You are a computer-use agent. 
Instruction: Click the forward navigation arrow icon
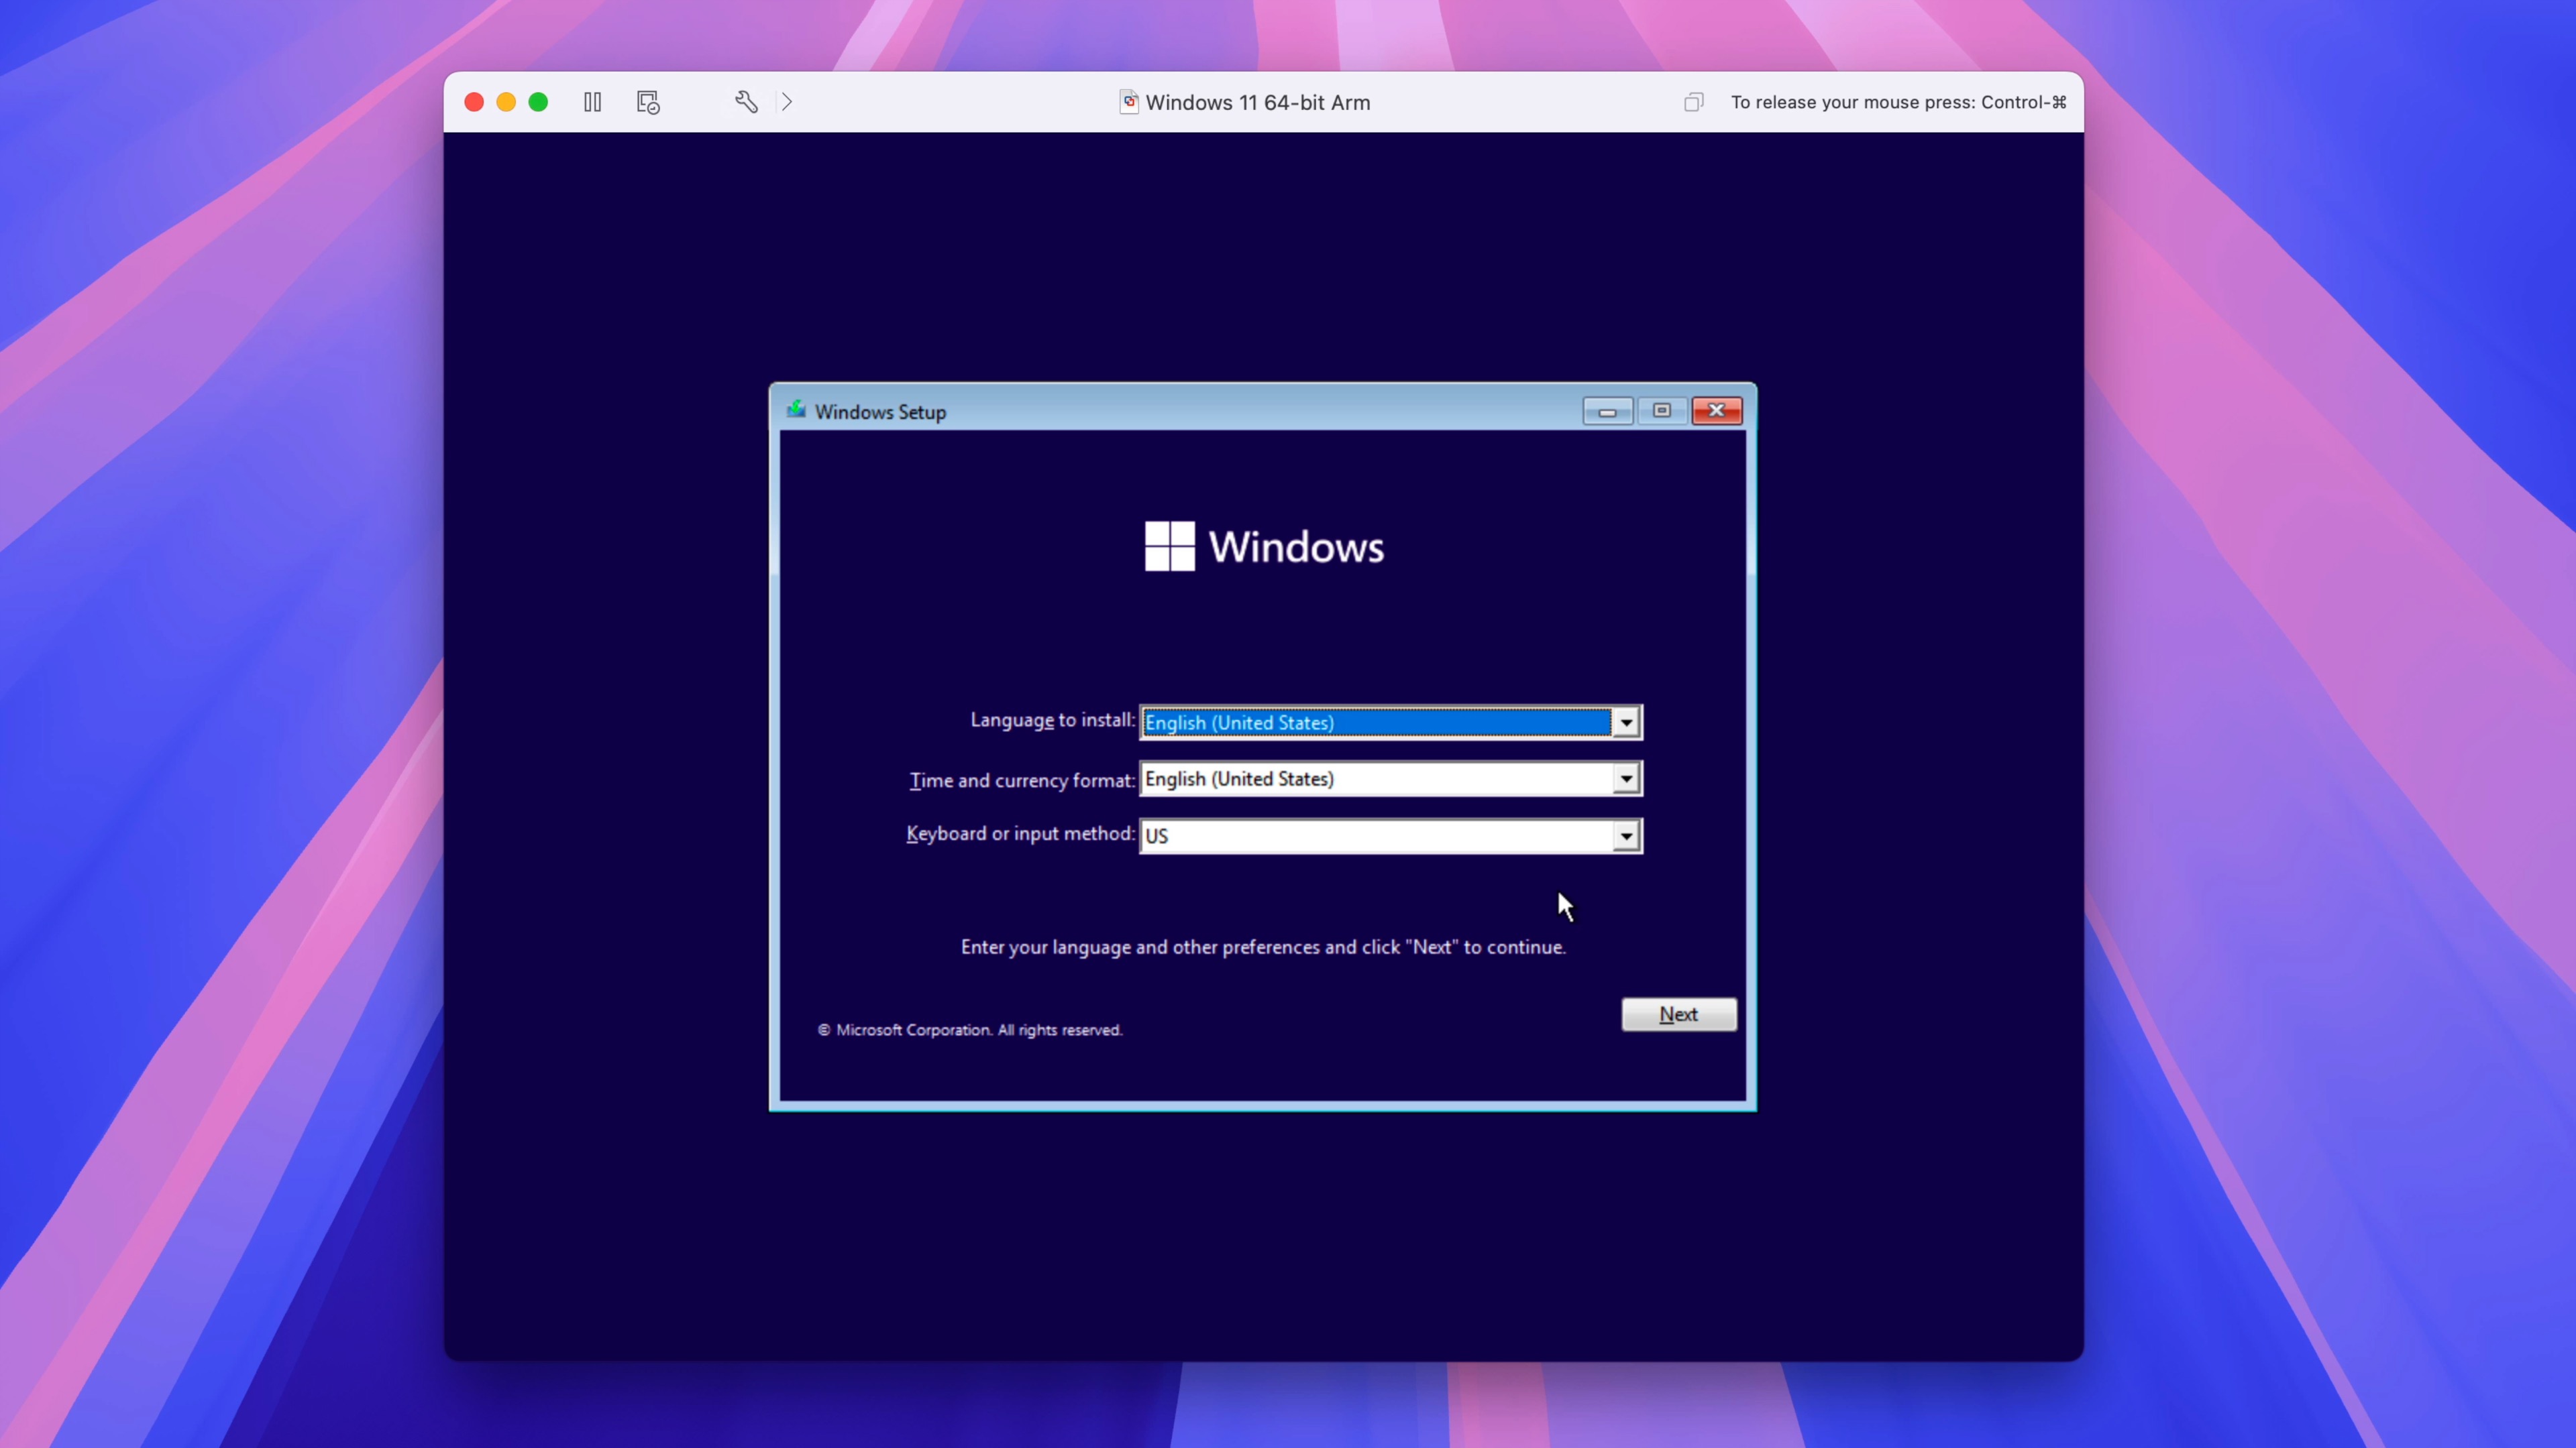click(x=786, y=101)
